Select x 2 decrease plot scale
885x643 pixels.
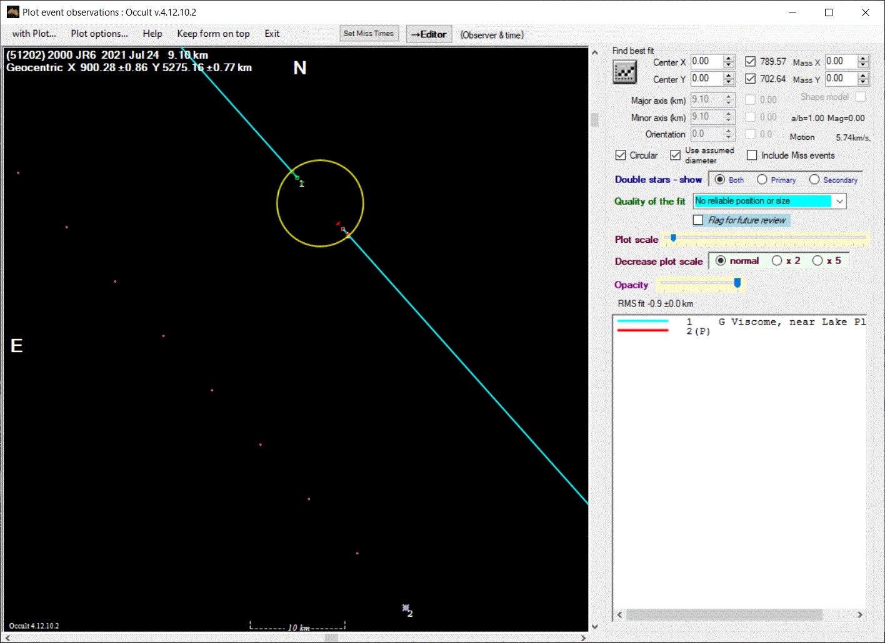[777, 261]
